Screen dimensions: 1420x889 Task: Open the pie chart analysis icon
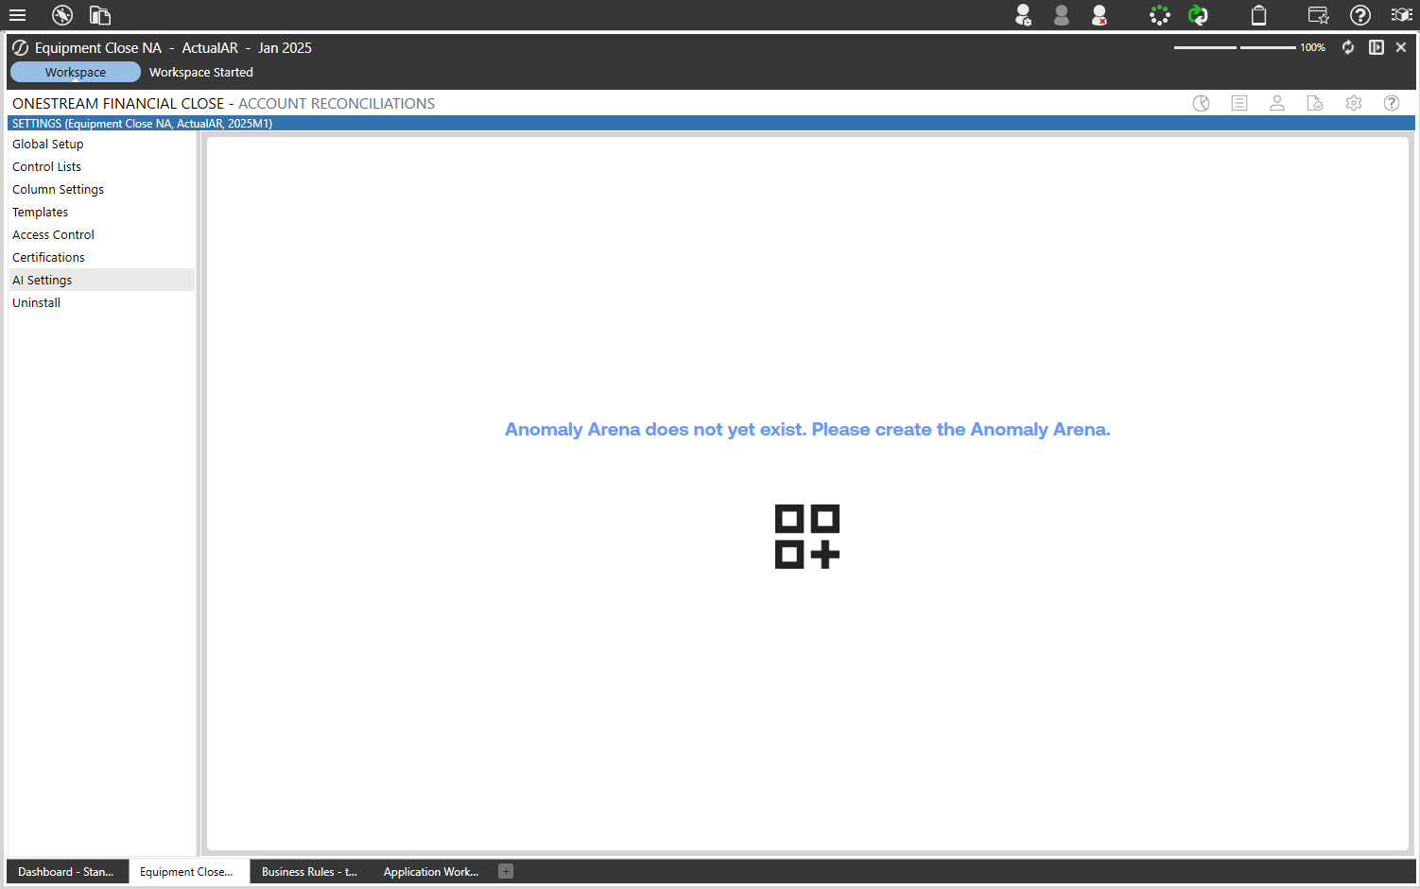pos(1202,103)
